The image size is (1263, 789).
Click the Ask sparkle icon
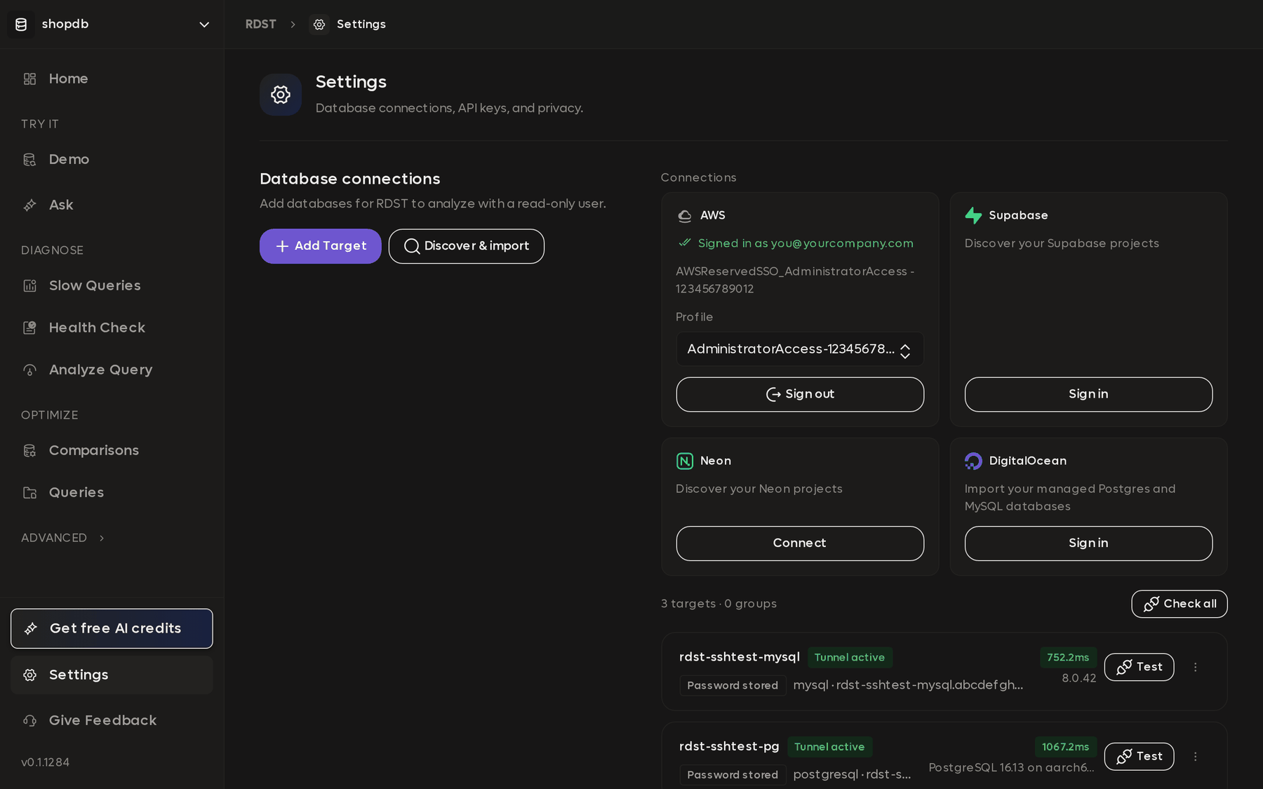click(29, 205)
